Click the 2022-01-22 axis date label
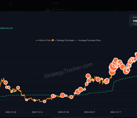The width and height of the screenshot is (137, 118). [11, 112]
